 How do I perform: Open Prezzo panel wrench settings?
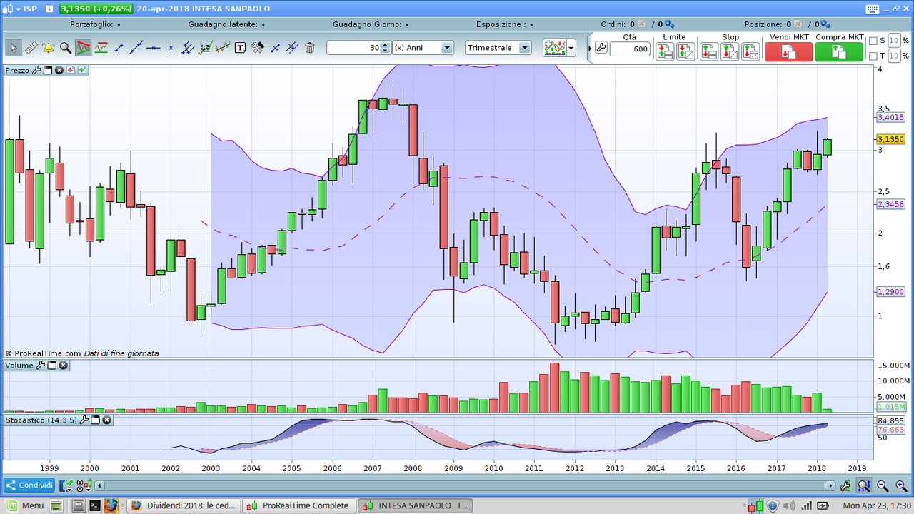36,70
